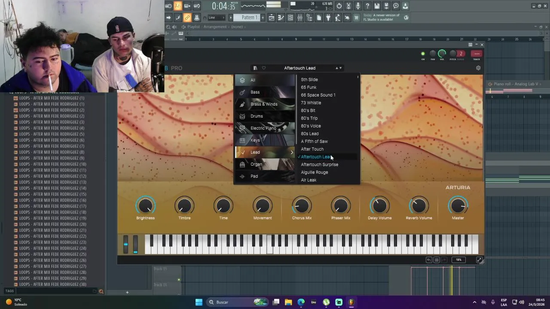Click the microphone recording icon
The width and height of the screenshot is (550, 309).
357,6
